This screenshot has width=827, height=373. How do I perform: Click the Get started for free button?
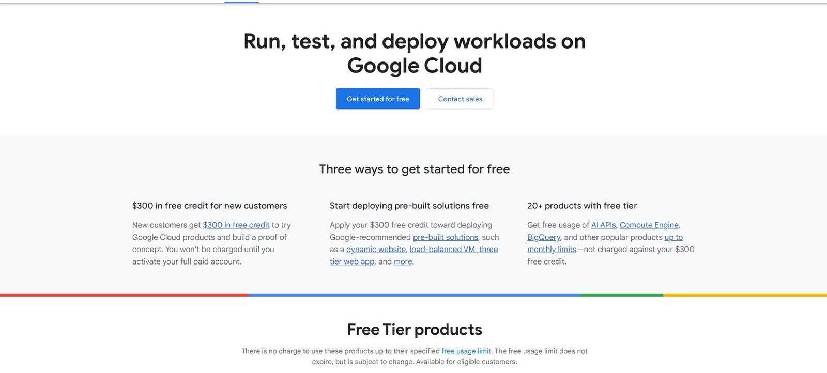378,99
